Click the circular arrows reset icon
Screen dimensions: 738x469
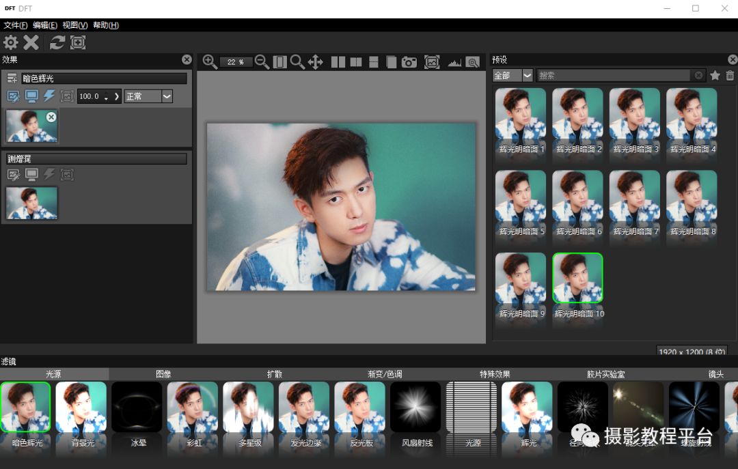[57, 42]
